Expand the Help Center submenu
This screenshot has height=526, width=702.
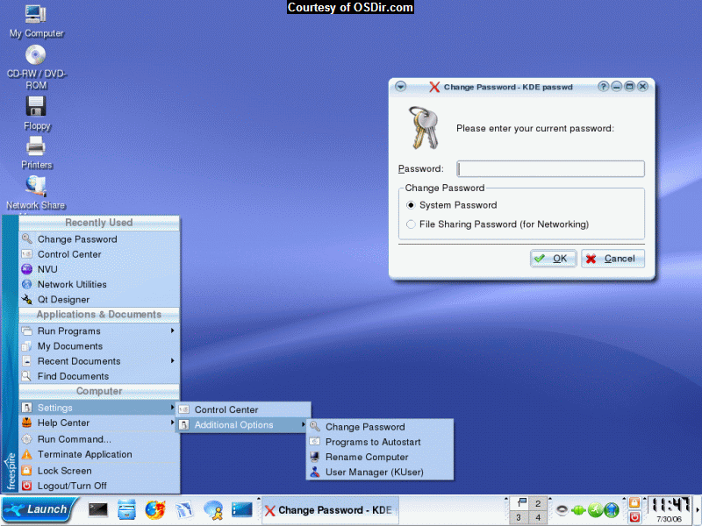(x=99, y=423)
